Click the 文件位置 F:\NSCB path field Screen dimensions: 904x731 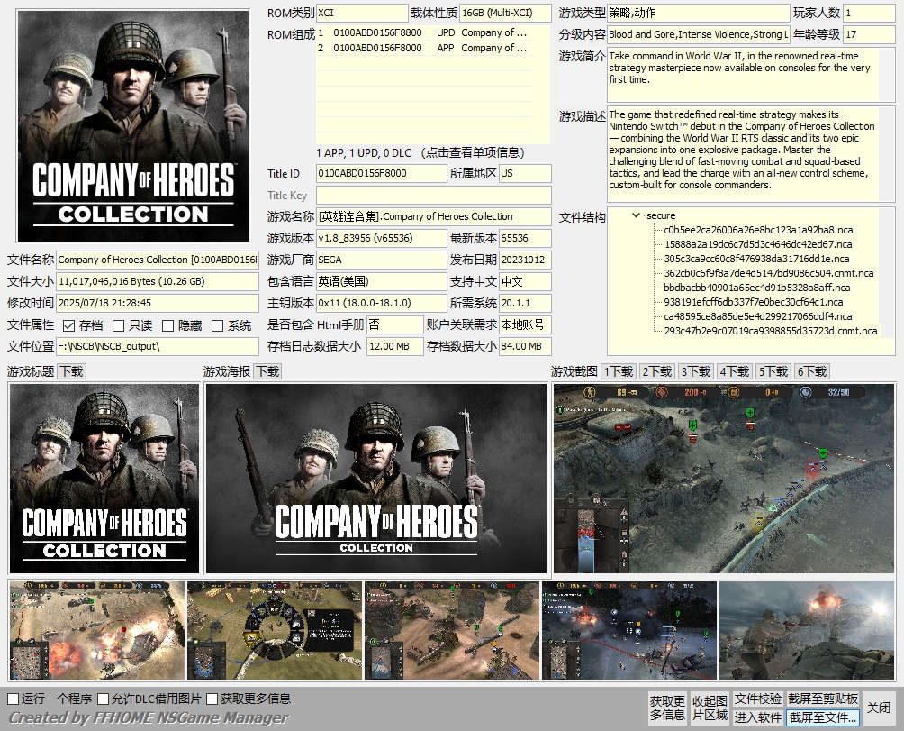(x=158, y=347)
